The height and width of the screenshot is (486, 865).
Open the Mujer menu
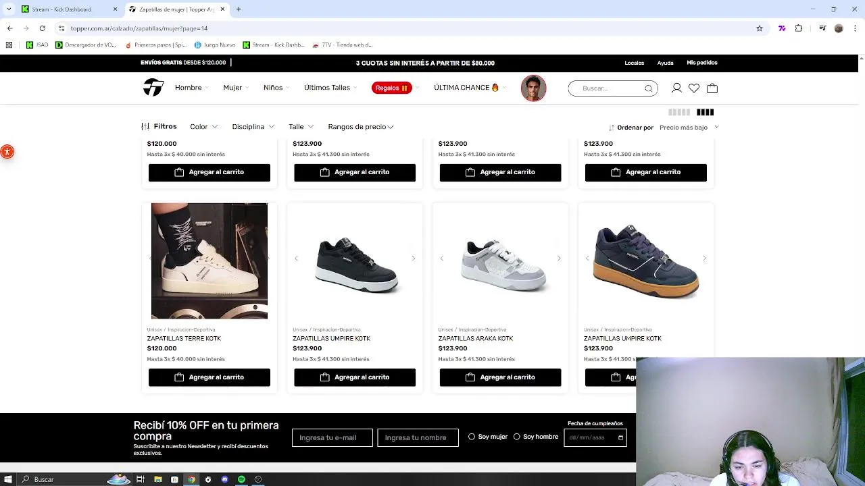coord(236,88)
